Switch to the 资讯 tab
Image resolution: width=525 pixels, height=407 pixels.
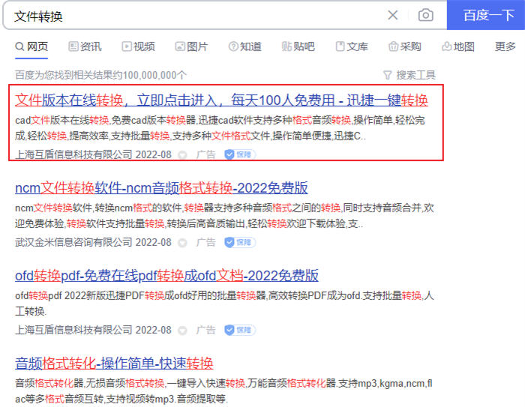click(85, 46)
